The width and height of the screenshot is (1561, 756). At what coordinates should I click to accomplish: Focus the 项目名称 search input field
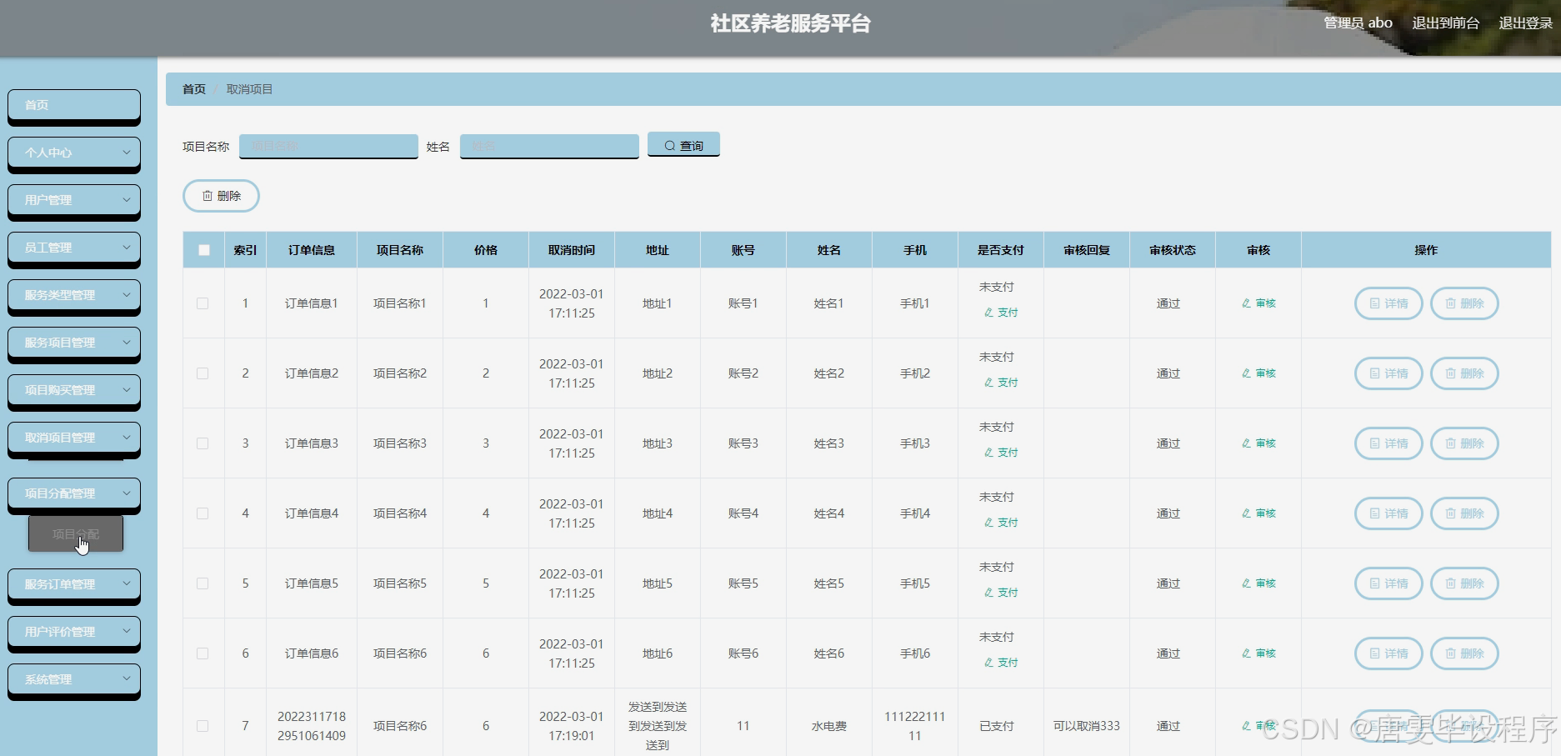(x=328, y=146)
